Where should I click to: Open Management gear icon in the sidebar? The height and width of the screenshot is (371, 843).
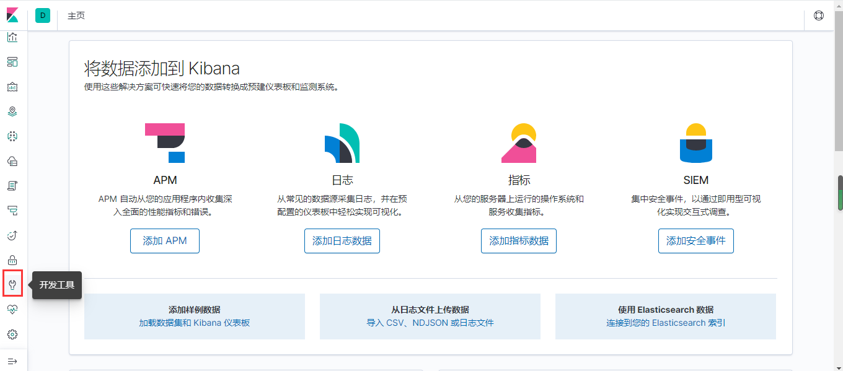tap(12, 334)
